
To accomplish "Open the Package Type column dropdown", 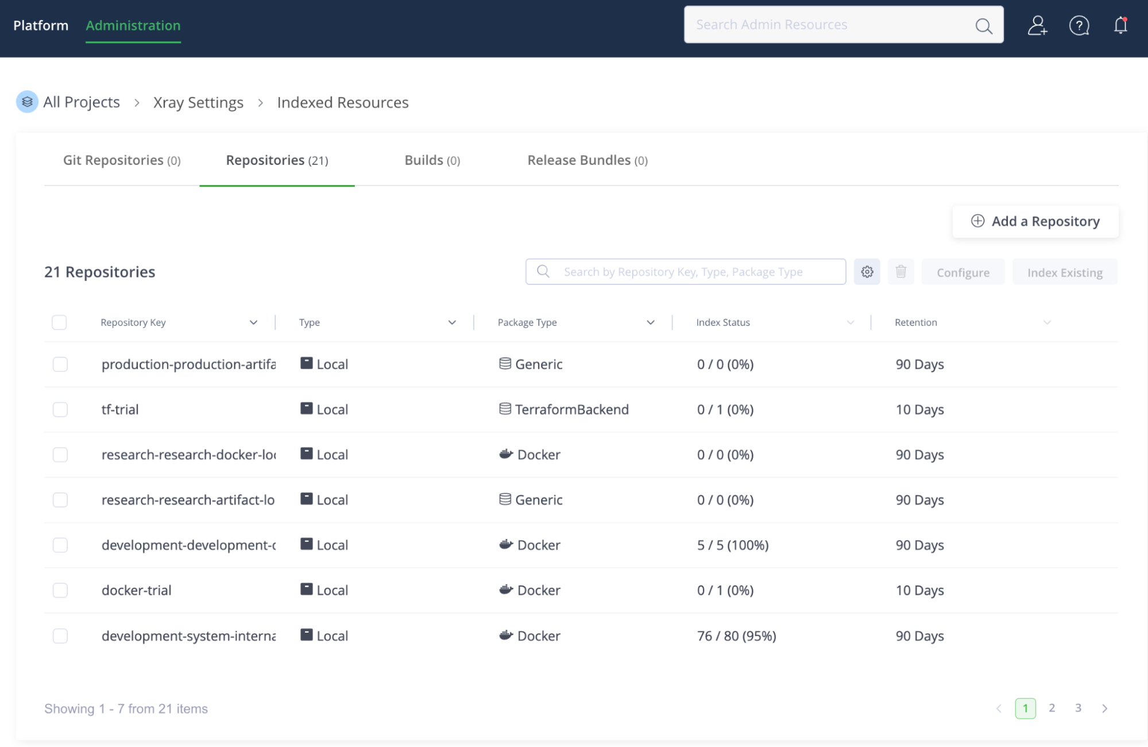I will pyautogui.click(x=651, y=322).
